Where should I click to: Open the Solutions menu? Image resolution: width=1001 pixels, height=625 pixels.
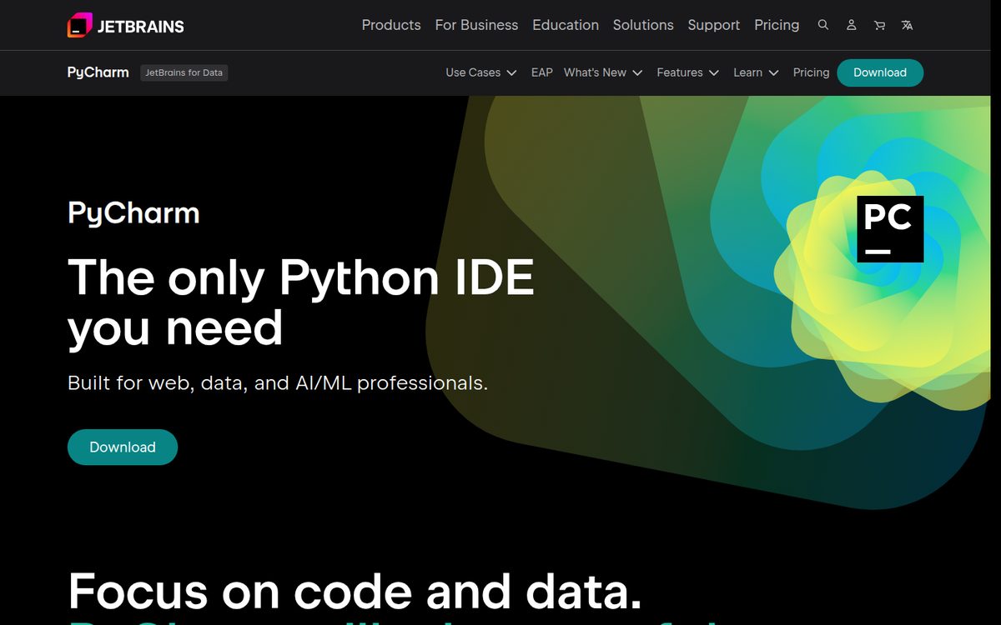click(643, 25)
